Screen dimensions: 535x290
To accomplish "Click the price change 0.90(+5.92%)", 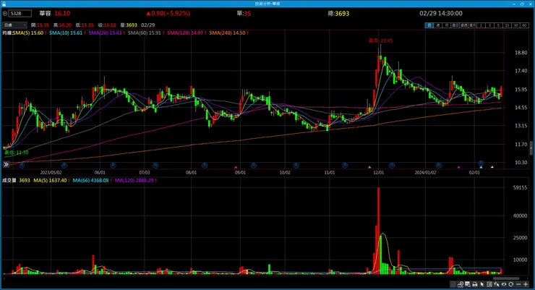I will [x=168, y=13].
